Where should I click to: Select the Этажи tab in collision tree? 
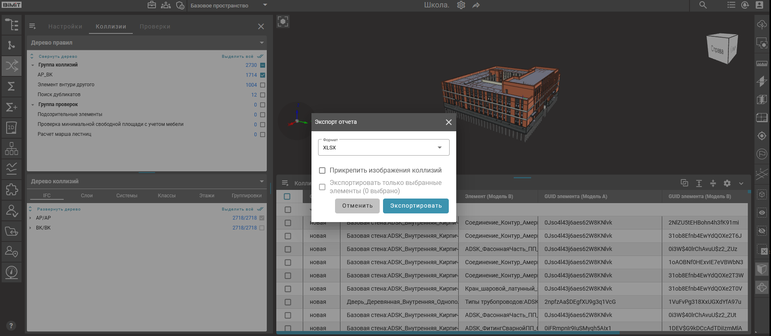tap(206, 196)
